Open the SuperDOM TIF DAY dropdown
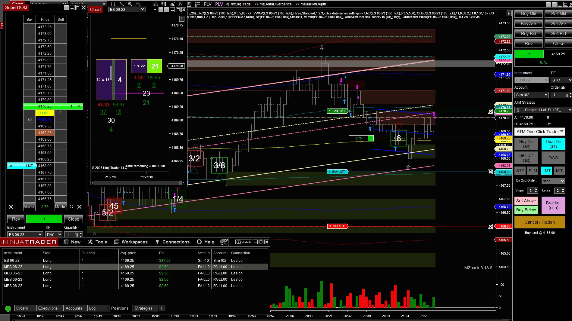The width and height of the screenshot is (572, 321). coord(54,234)
